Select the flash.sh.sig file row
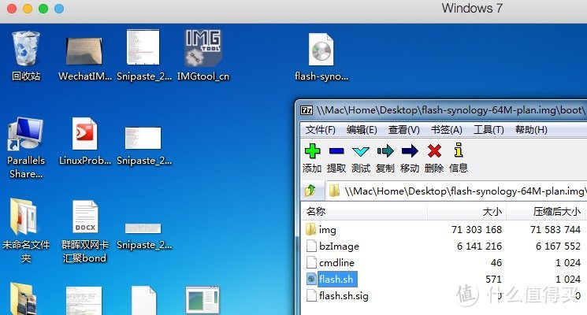The height and width of the screenshot is (315, 587). coord(444,295)
